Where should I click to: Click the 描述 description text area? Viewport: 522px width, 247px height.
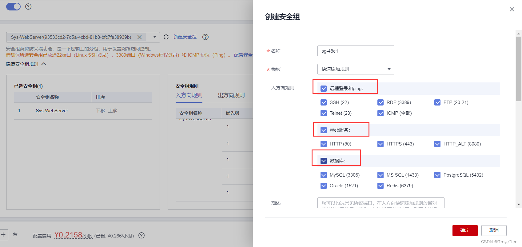381,203
